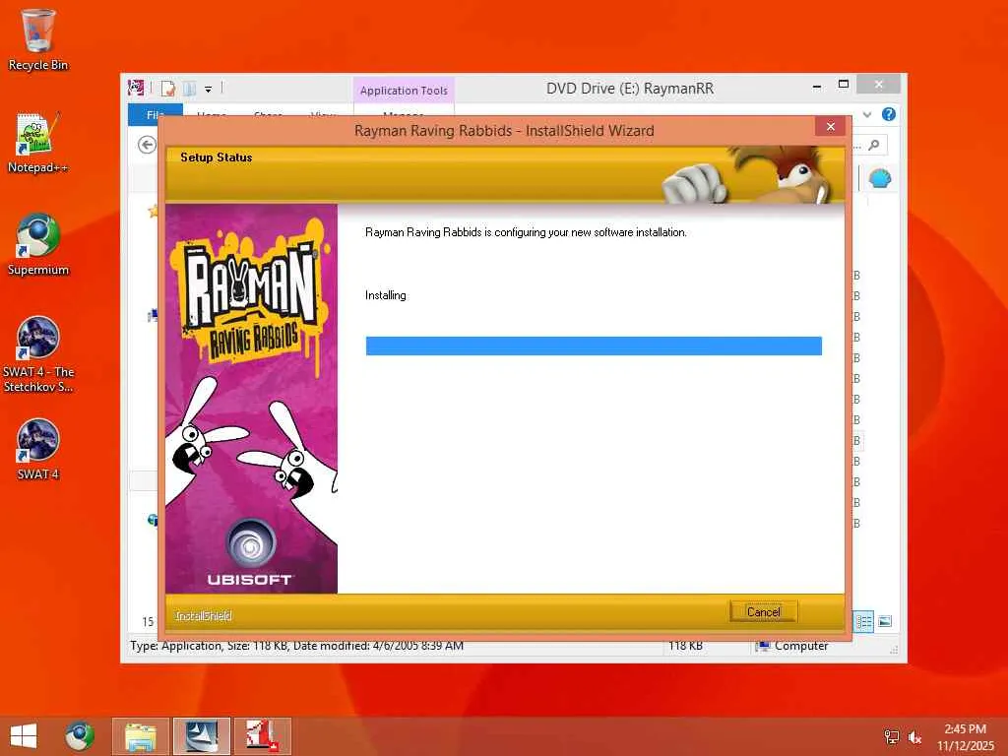
Task: Select the Supermium desktop shortcut
Action: point(38,245)
